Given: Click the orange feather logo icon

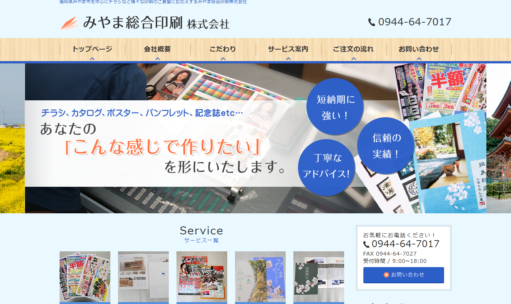Looking at the screenshot, I should click(69, 23).
